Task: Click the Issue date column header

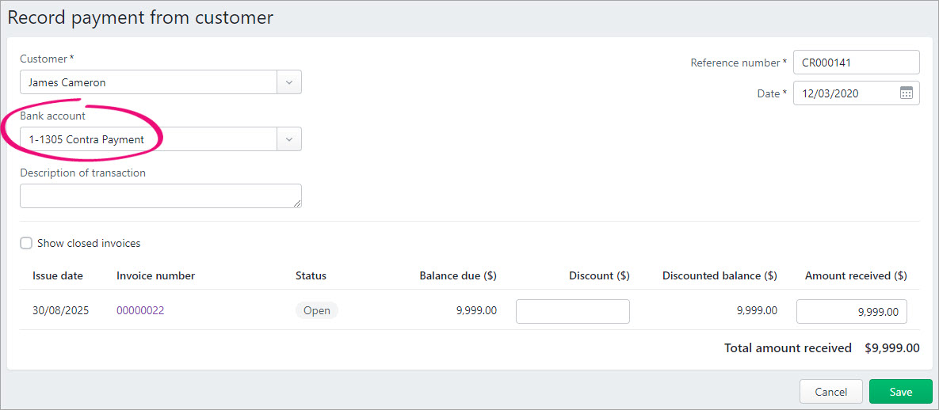Action: (x=58, y=276)
